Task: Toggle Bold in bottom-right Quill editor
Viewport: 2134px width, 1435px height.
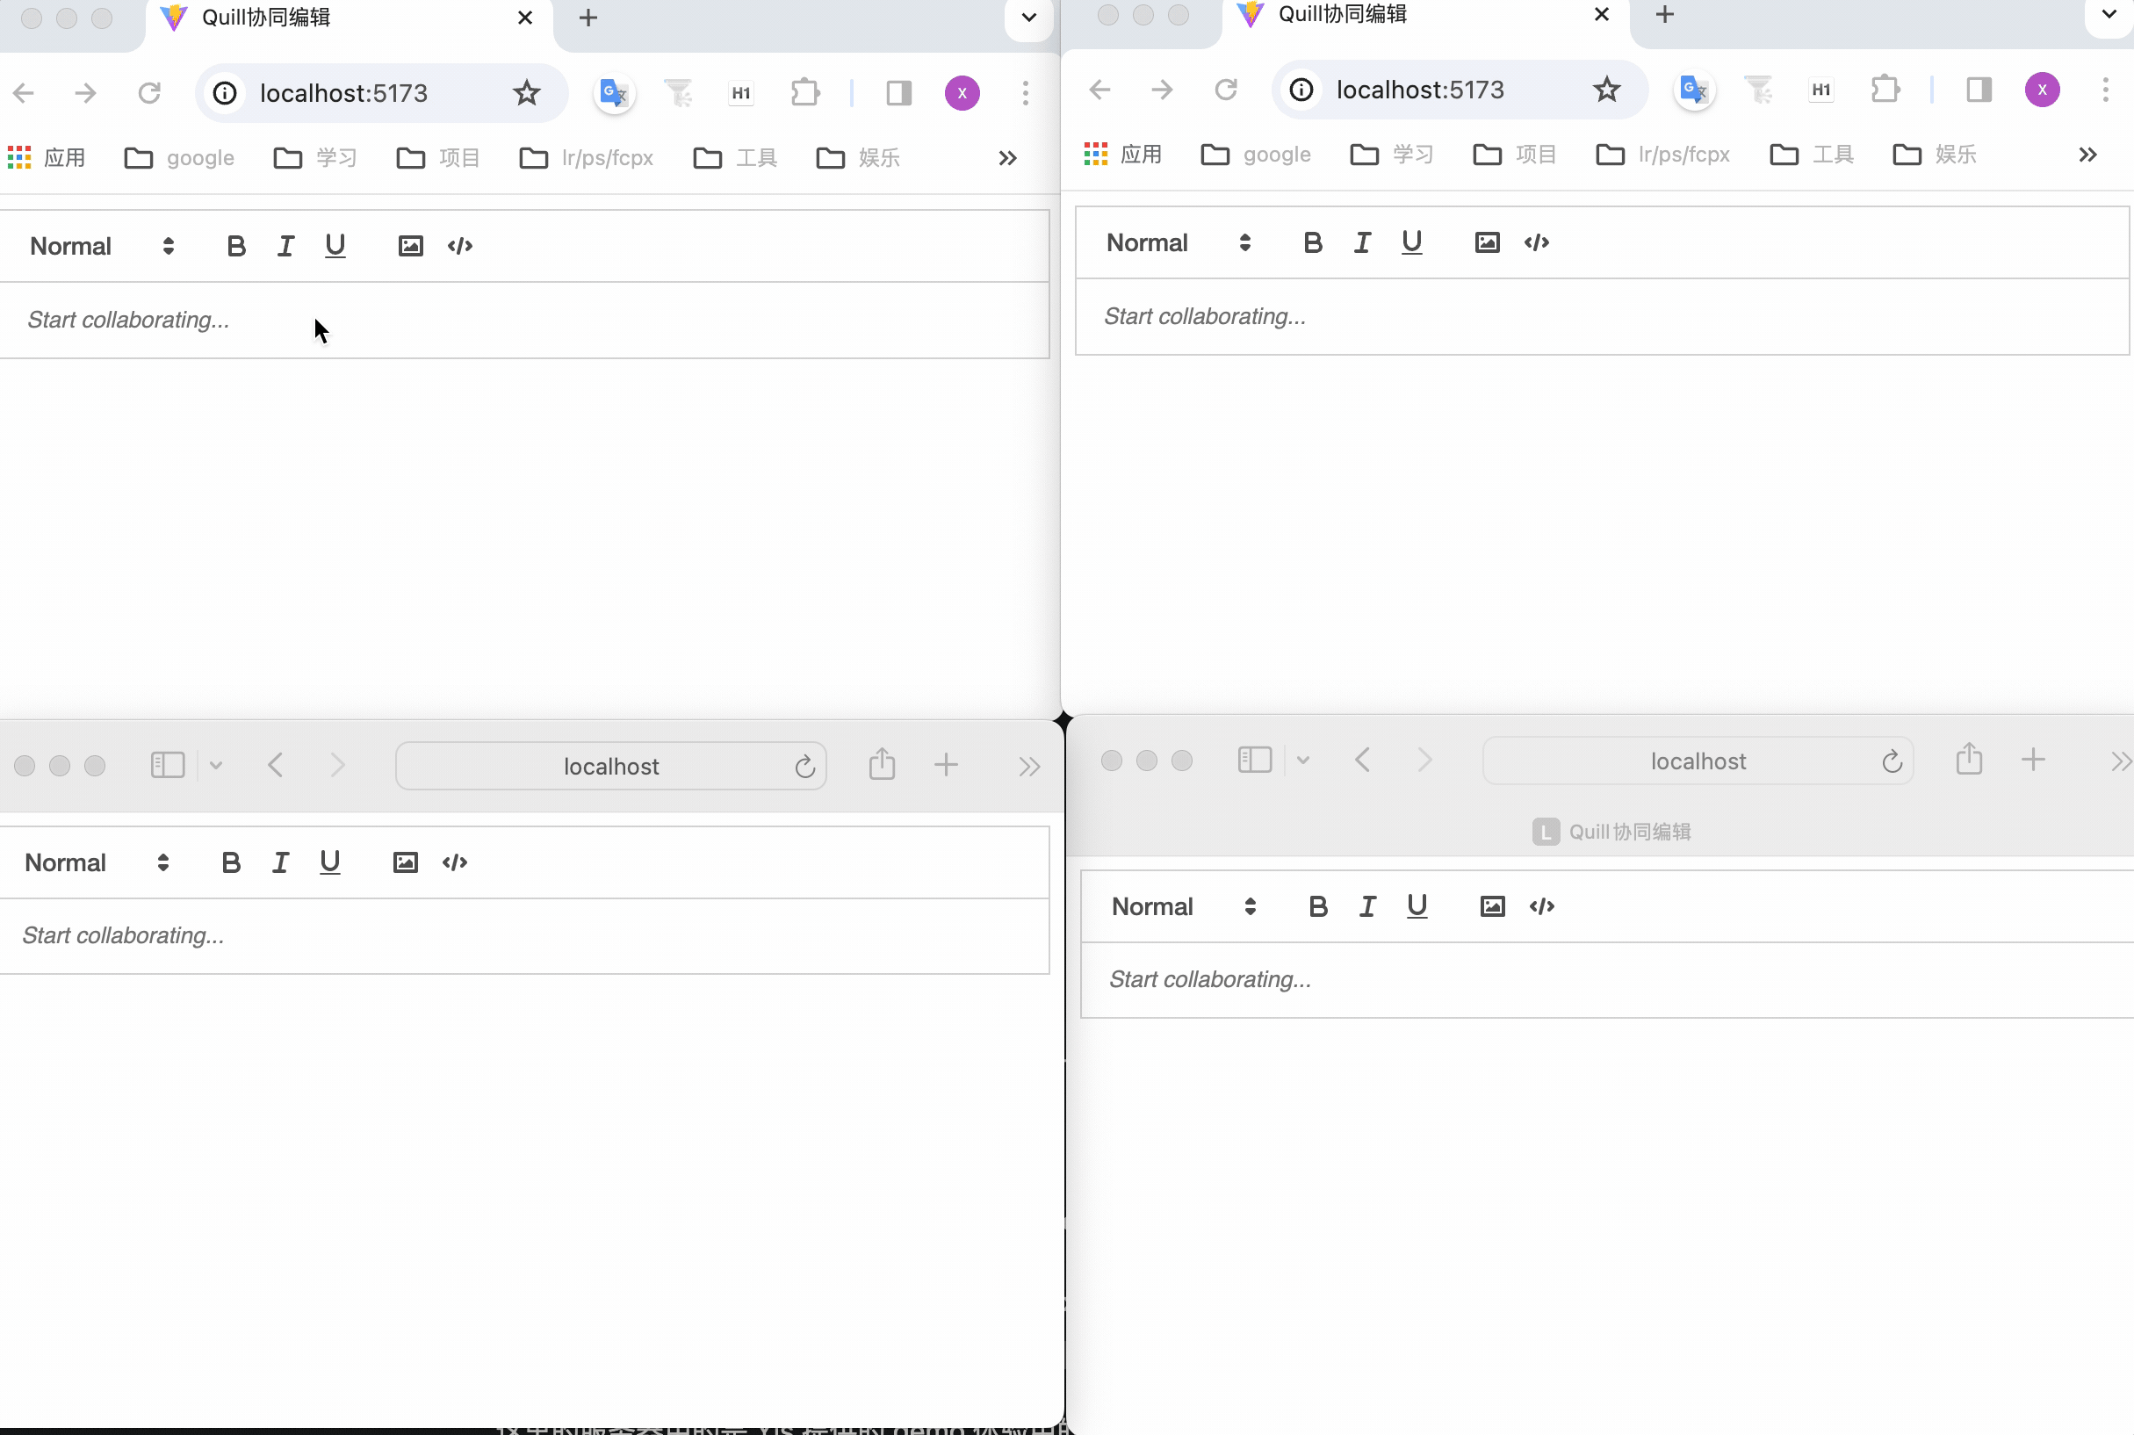Action: point(1316,906)
